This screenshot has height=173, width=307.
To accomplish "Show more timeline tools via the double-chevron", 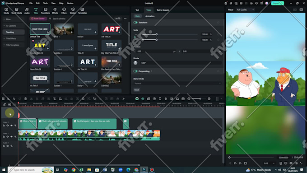I will coord(123,99).
